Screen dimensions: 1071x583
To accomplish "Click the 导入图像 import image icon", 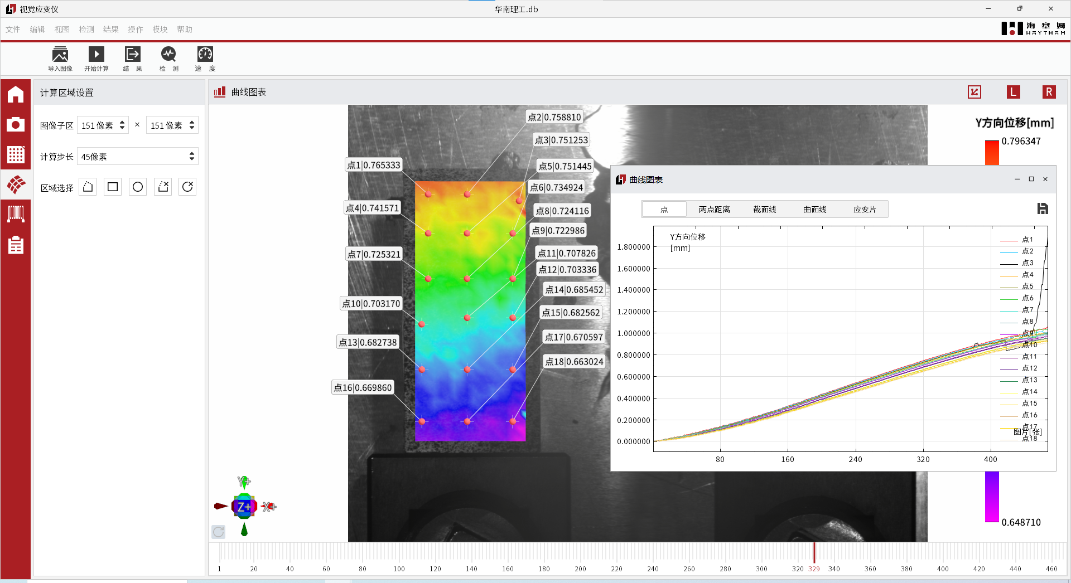I will pos(60,55).
